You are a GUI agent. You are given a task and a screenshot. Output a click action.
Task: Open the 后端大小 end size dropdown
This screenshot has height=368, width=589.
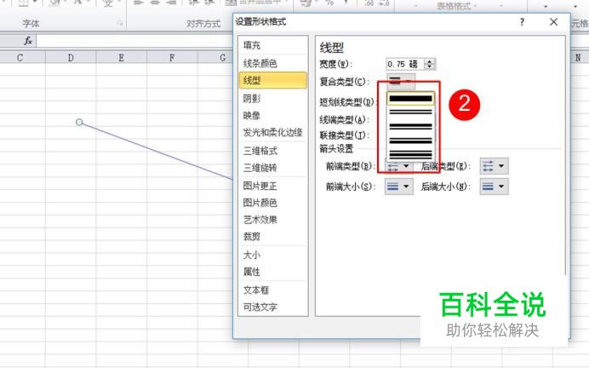click(x=494, y=186)
